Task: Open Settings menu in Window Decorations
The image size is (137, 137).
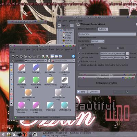Action: tap(73, 21)
